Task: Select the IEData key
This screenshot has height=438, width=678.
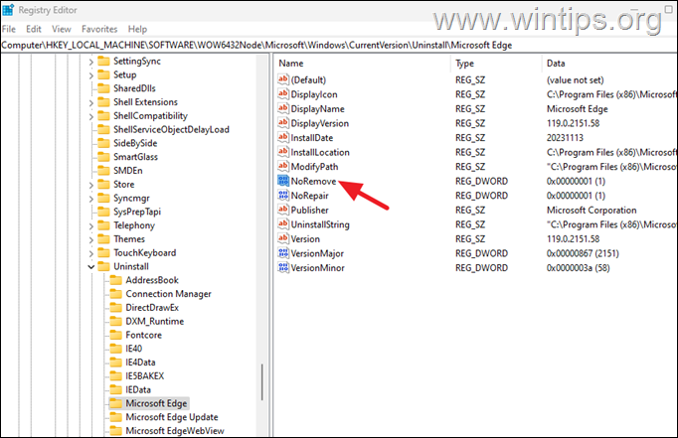Action: tap(138, 389)
